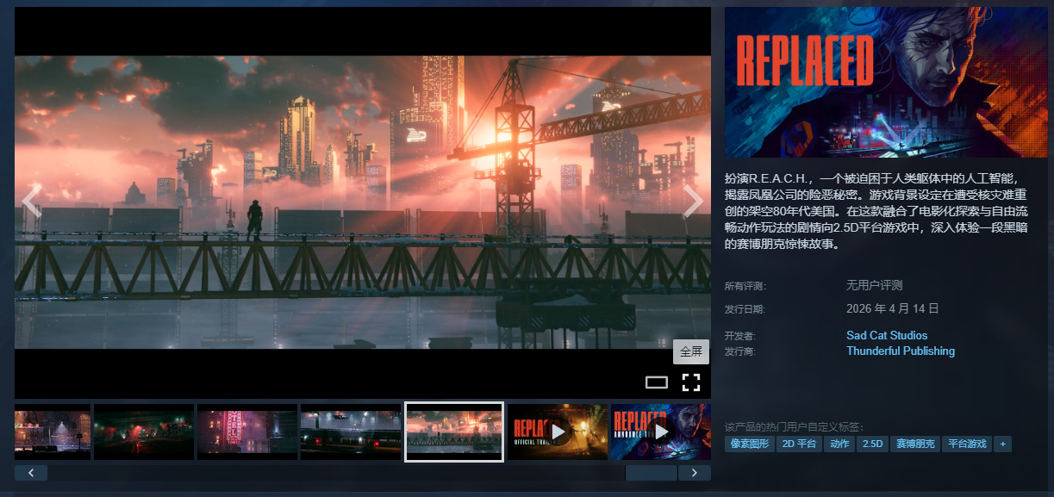Go to the previous screenshot with left arrow
The height and width of the screenshot is (497, 1054).
[x=31, y=202]
